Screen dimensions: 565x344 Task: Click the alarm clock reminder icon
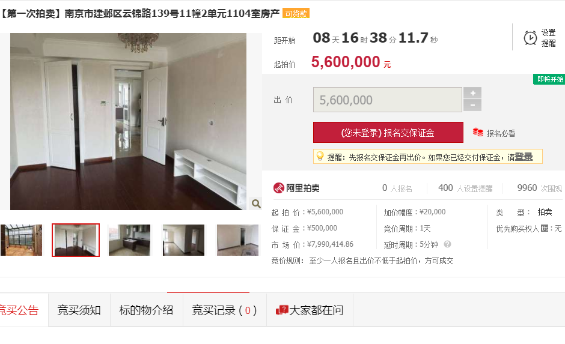pos(530,38)
